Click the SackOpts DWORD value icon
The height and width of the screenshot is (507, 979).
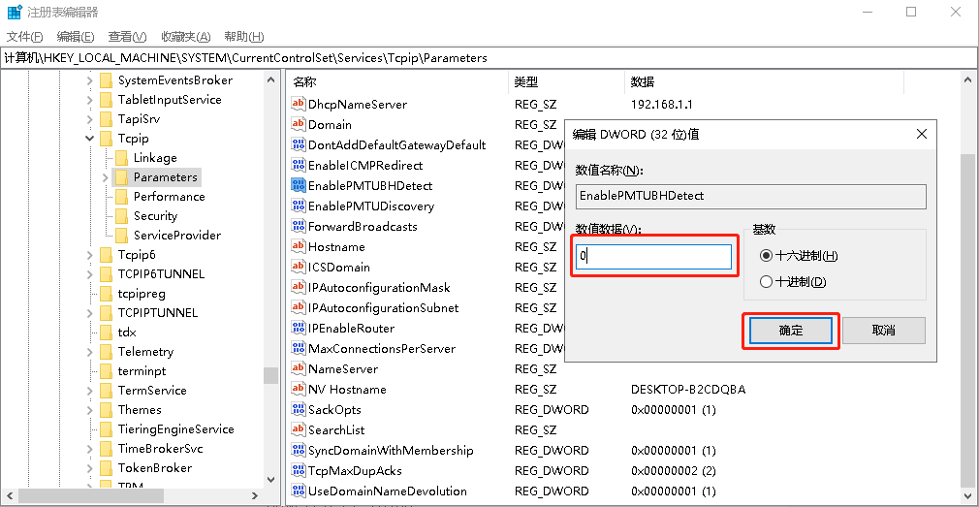coord(299,409)
